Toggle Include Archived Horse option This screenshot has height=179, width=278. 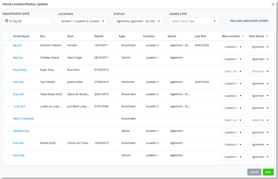pos(227,21)
